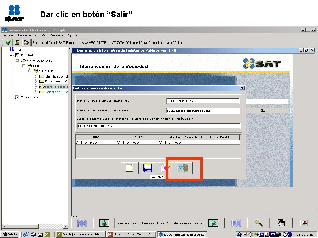Image resolution: width=318 pixels, height=238 pixels.
Task: Open the Herramientas menu
Action: pyautogui.click(x=28, y=35)
